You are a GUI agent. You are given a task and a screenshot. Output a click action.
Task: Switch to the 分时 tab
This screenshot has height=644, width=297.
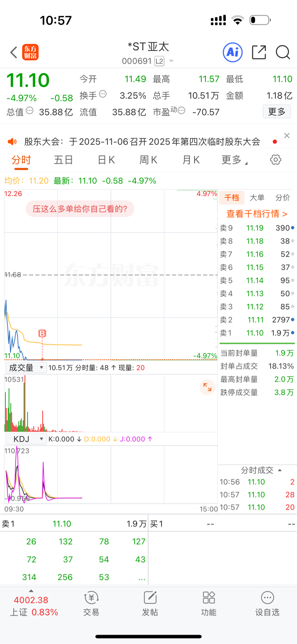pyautogui.click(x=21, y=160)
